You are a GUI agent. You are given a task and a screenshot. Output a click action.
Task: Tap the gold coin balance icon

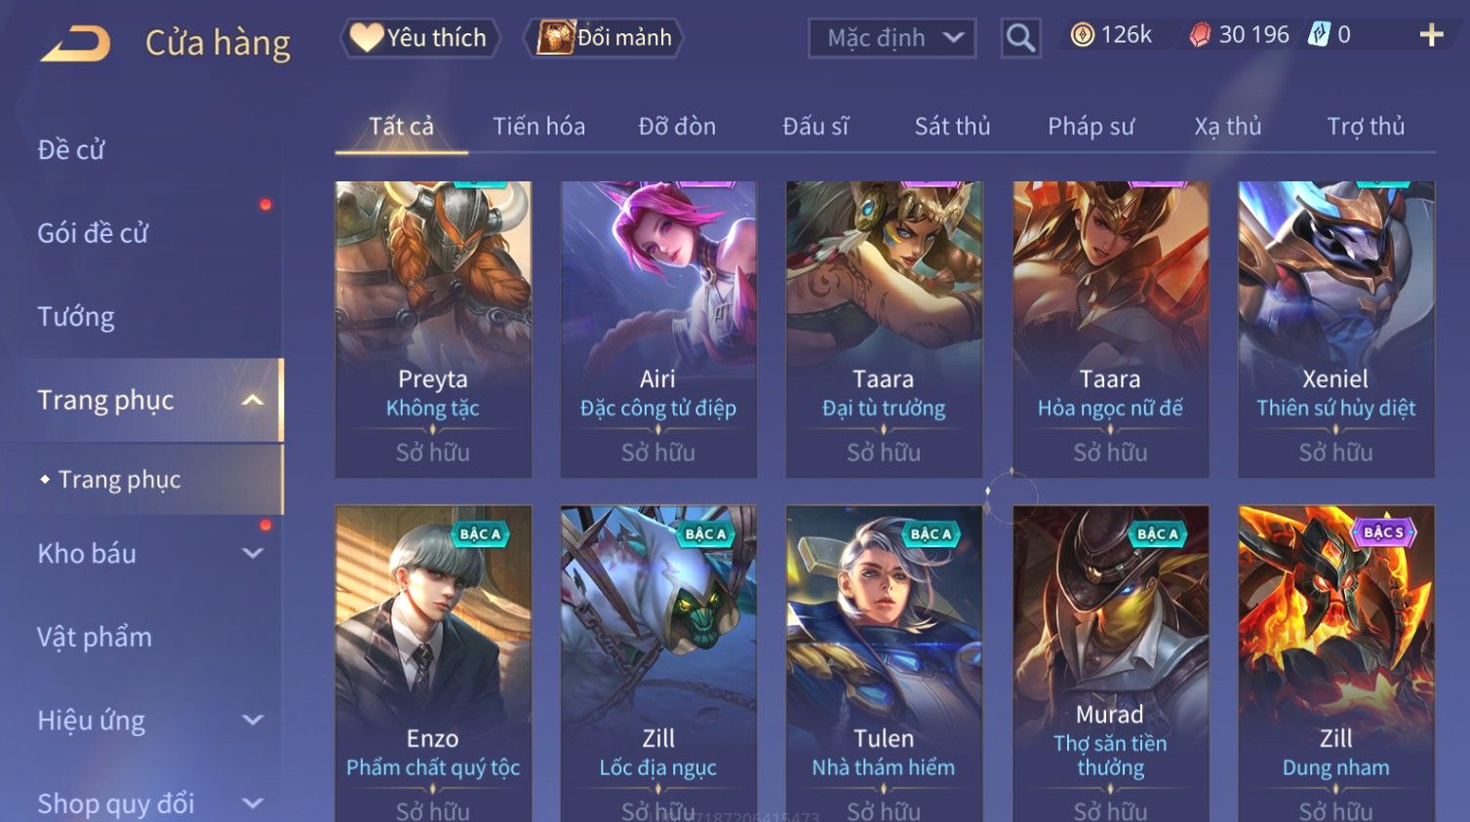1082,35
